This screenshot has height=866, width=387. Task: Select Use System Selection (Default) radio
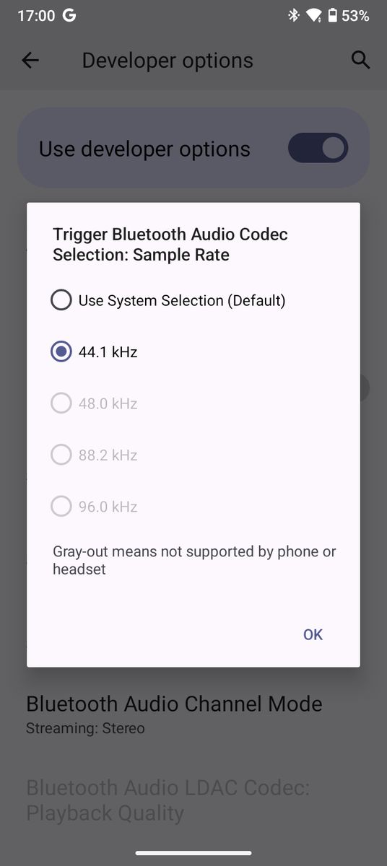(169, 300)
